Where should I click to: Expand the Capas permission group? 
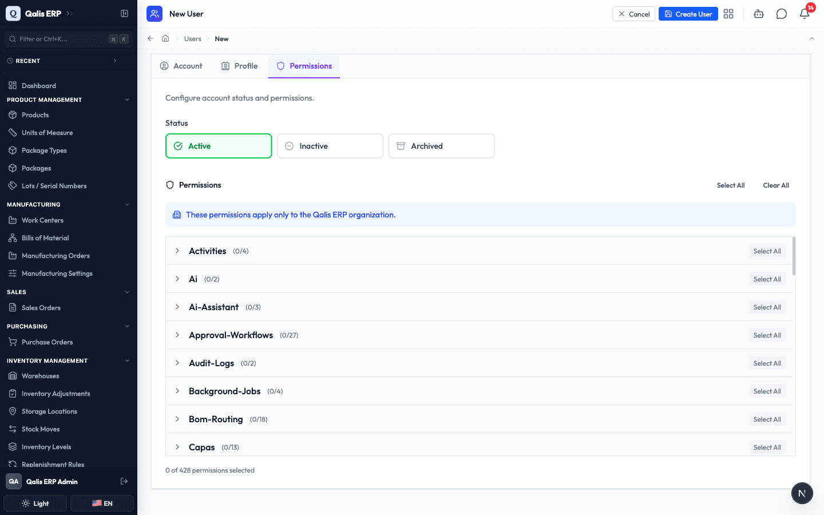[177, 447]
